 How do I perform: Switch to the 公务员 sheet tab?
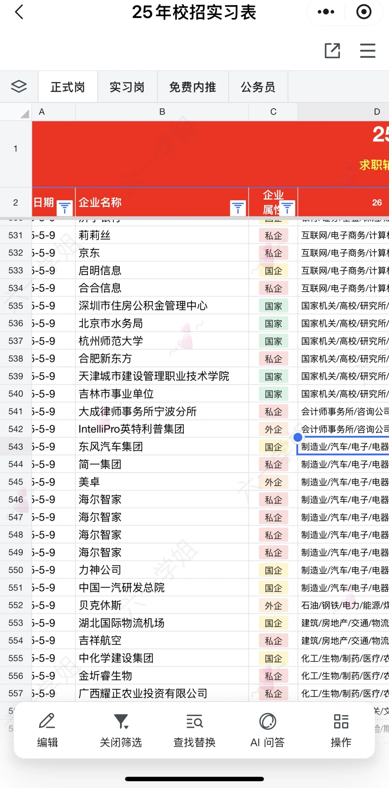click(x=258, y=87)
